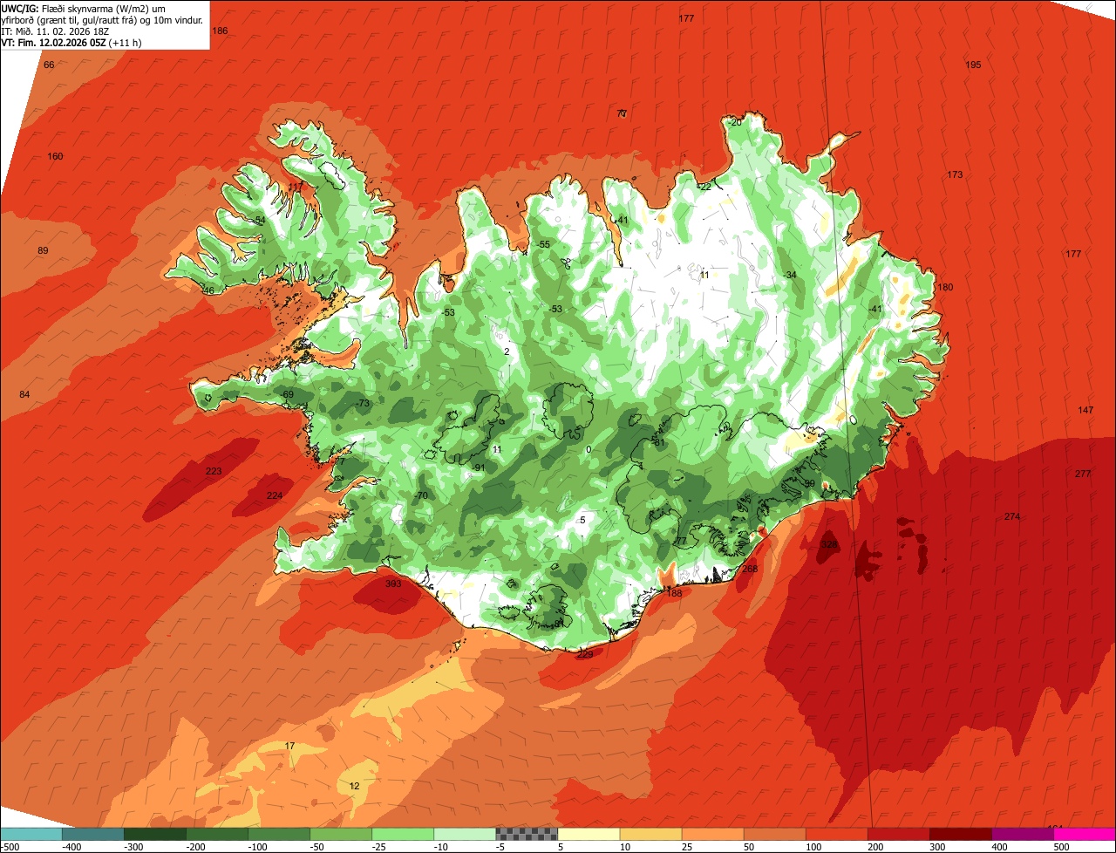
Task: Select the -70 flux value
Action: tap(421, 495)
